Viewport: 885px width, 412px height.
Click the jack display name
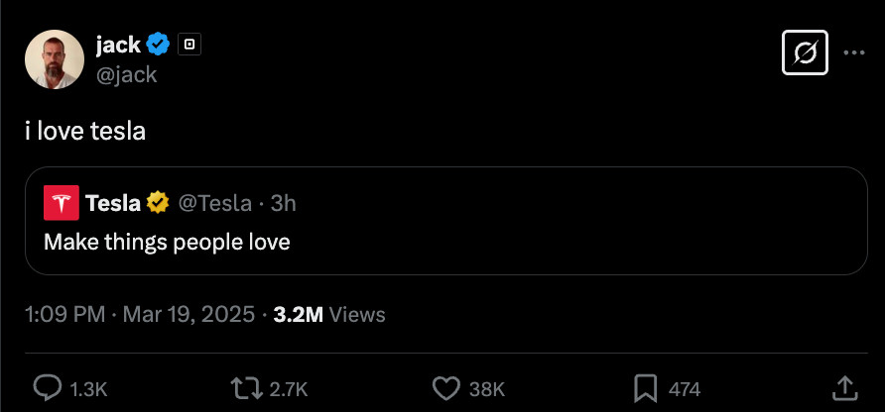coord(118,44)
